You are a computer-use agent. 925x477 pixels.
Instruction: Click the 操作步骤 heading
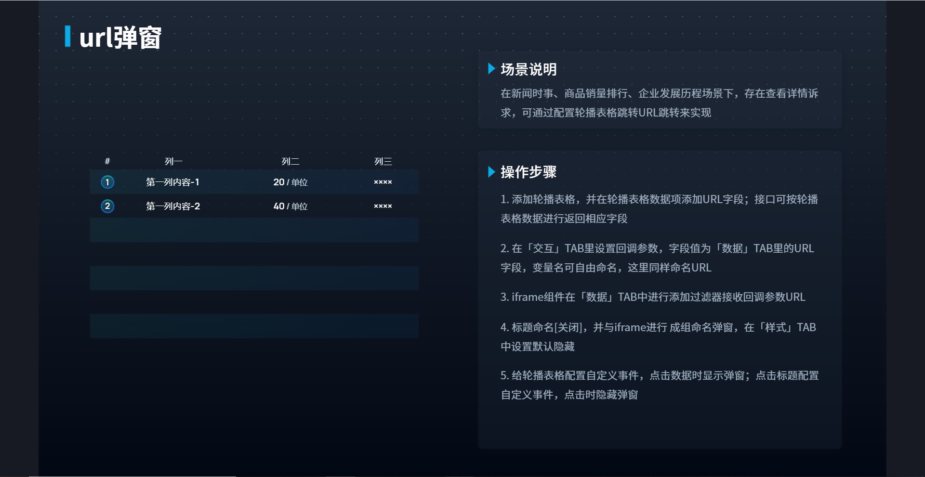pos(529,172)
